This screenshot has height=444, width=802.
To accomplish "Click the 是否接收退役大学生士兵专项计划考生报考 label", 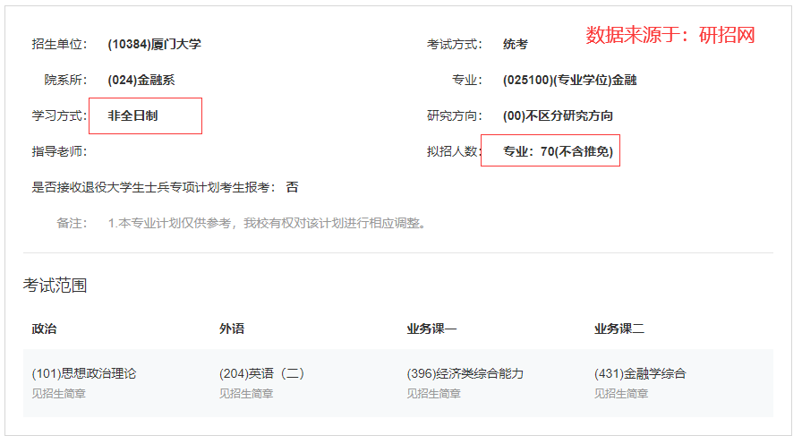I will [153, 188].
